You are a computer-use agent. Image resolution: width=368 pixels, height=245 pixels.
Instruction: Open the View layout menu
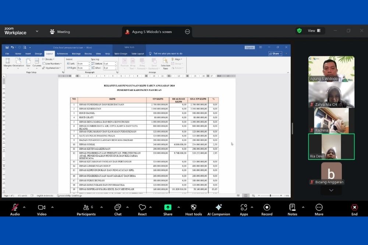coord(314,30)
